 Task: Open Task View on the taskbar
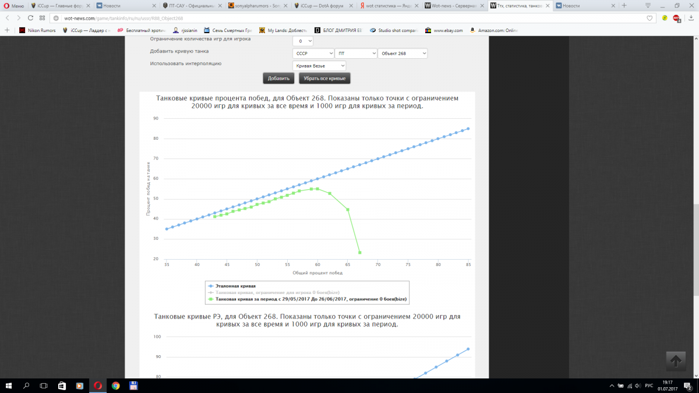pos(44,385)
